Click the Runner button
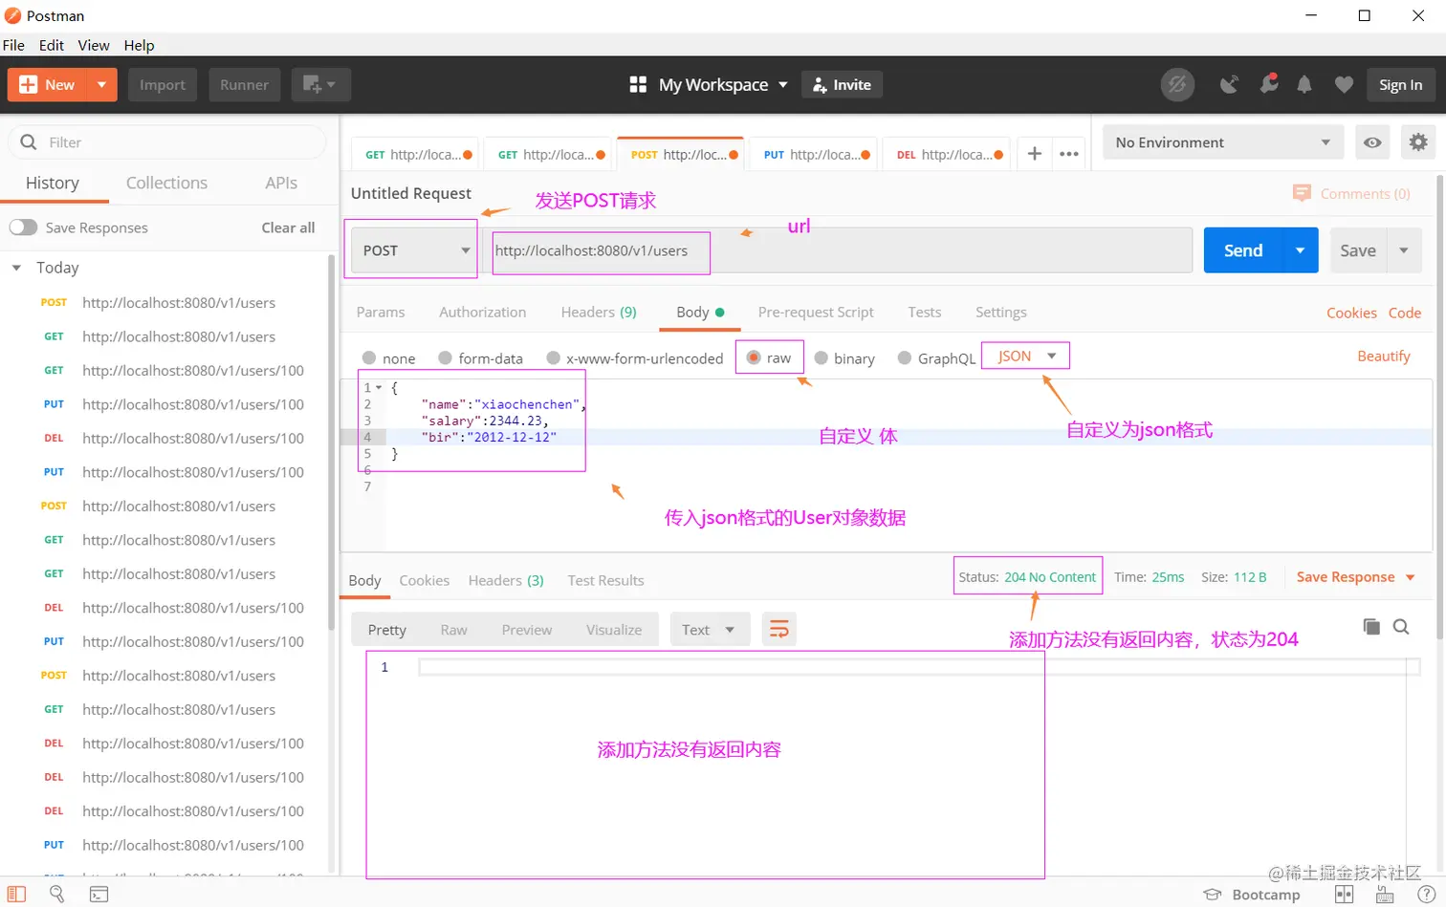Image resolution: width=1446 pixels, height=907 pixels. [x=244, y=84]
